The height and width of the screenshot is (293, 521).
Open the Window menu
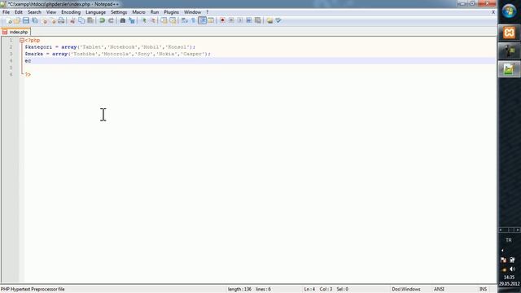coord(192,12)
